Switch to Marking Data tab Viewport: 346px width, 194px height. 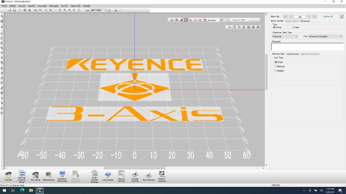pos(278,54)
